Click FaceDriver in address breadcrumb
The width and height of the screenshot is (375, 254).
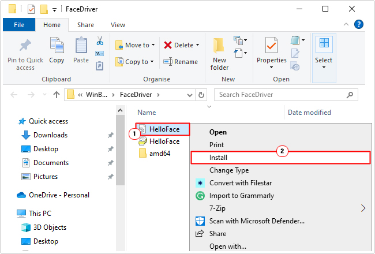coord(136,95)
